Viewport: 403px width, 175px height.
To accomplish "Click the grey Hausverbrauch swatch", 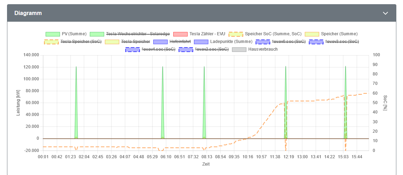I will [x=239, y=49].
